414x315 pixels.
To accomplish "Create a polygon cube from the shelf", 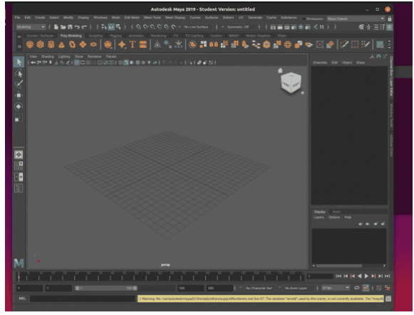I will point(40,44).
